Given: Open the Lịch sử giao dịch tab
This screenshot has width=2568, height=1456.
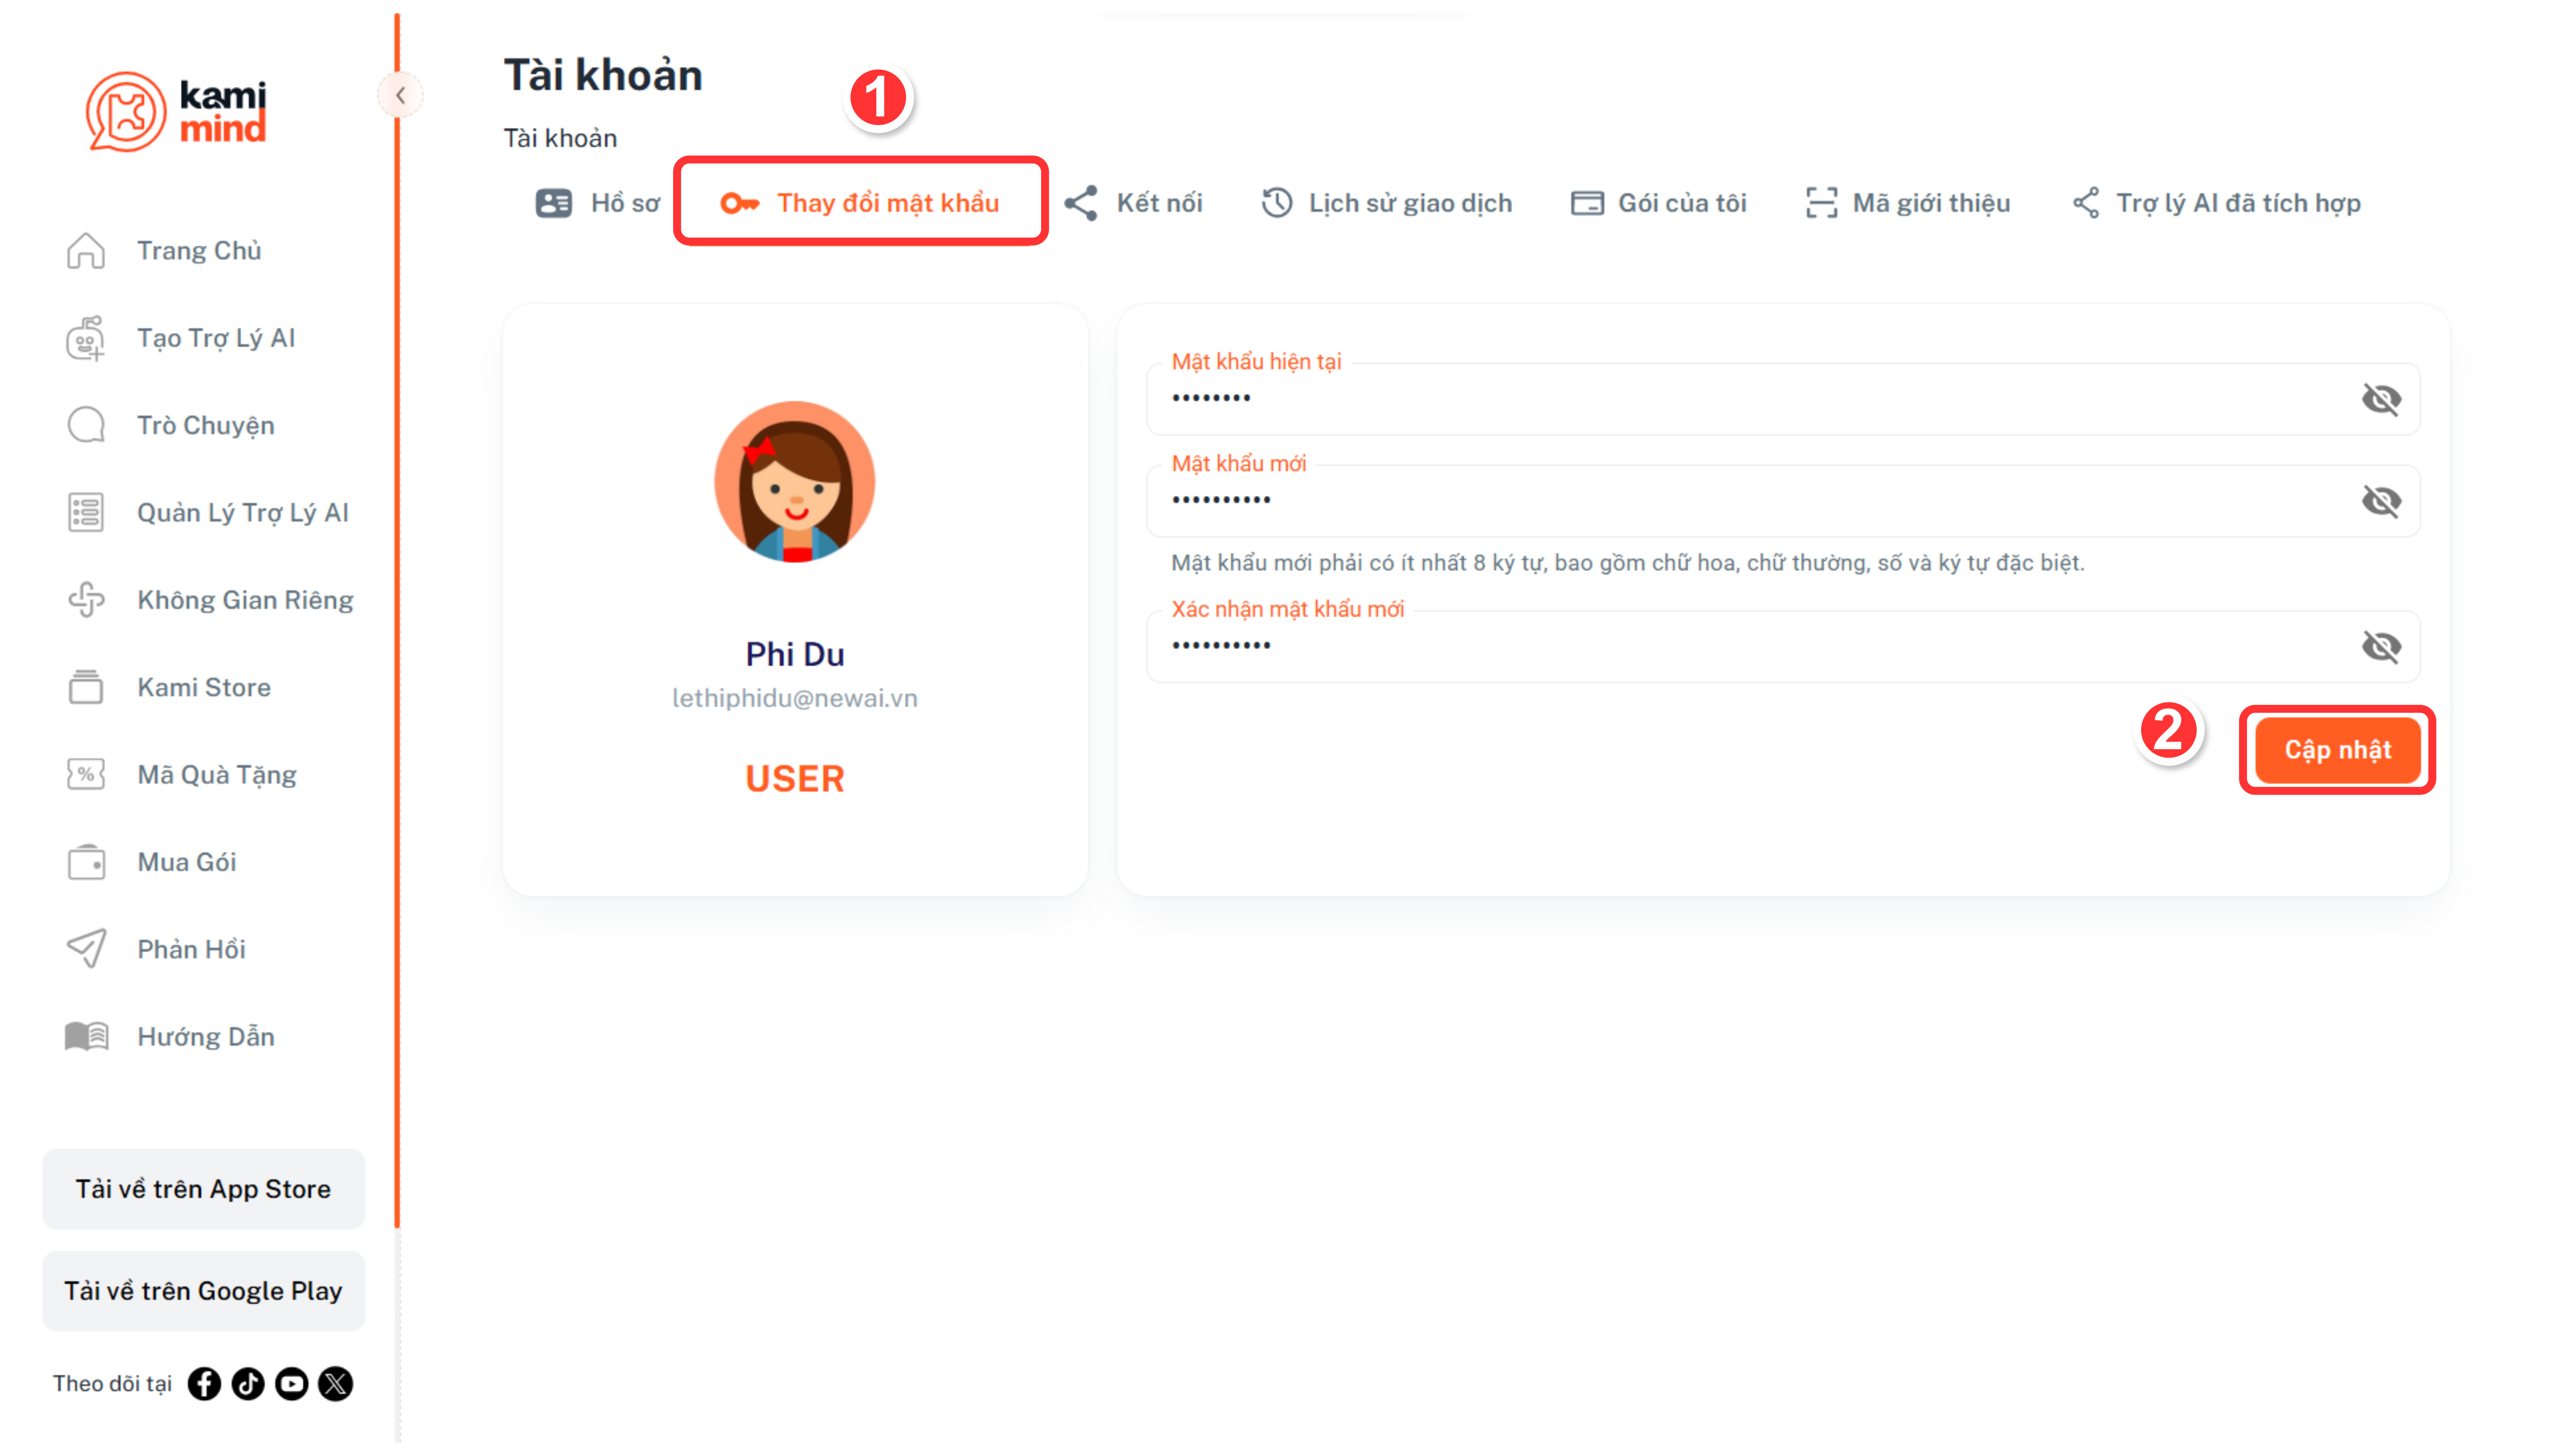Looking at the screenshot, I should click(1386, 203).
